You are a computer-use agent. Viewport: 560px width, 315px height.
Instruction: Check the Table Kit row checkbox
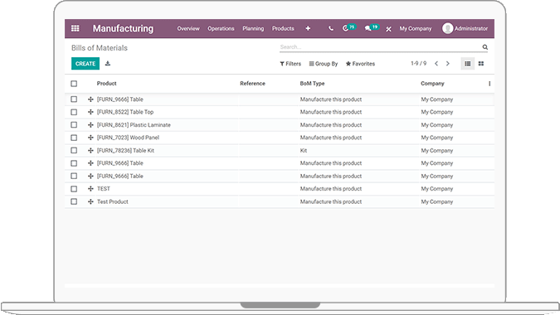pos(74,150)
